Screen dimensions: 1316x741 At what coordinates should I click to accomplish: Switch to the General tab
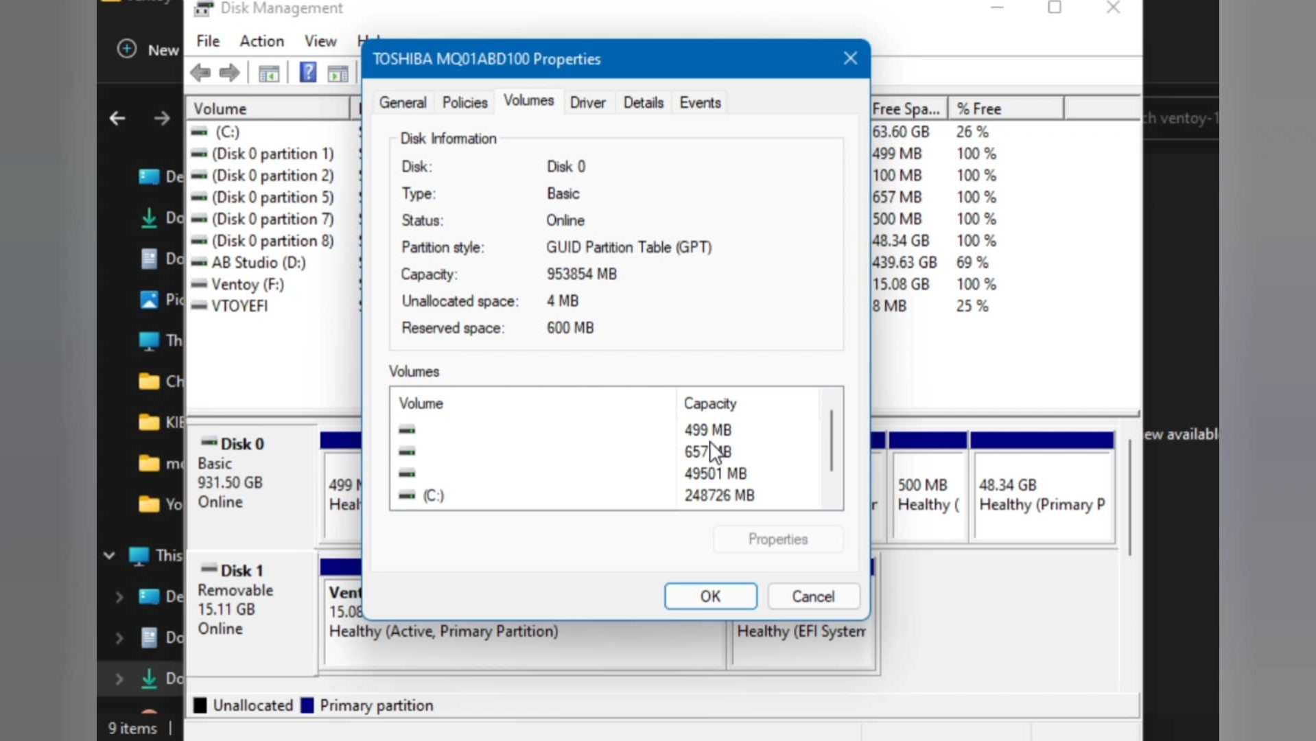coord(403,102)
